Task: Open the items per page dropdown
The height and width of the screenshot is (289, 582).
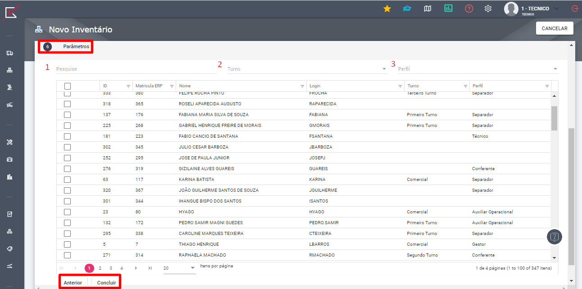Action: click(179, 268)
